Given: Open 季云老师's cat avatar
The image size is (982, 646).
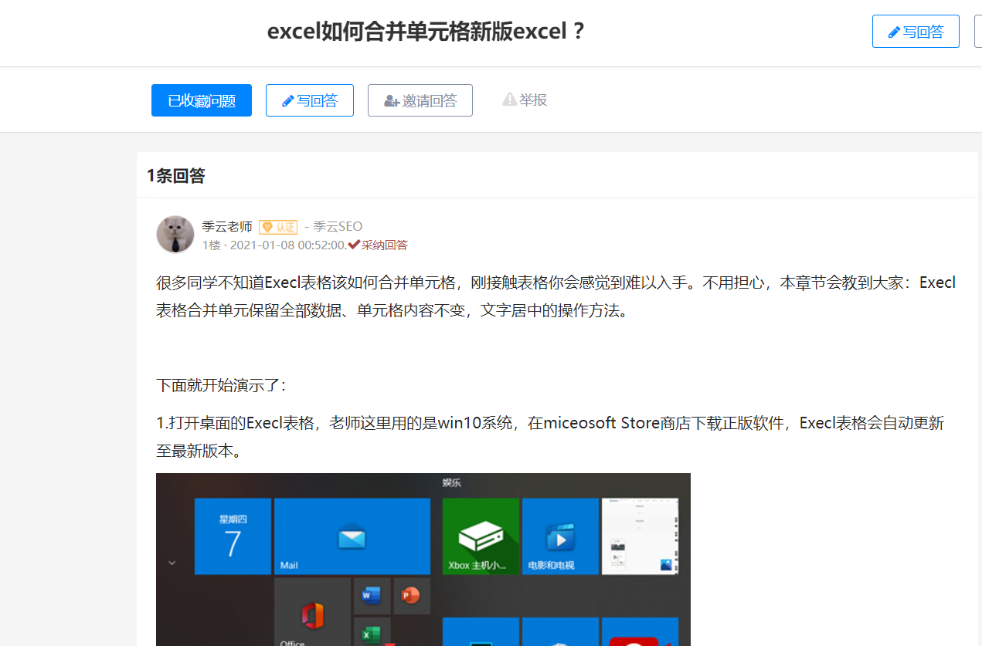Looking at the screenshot, I should [175, 235].
